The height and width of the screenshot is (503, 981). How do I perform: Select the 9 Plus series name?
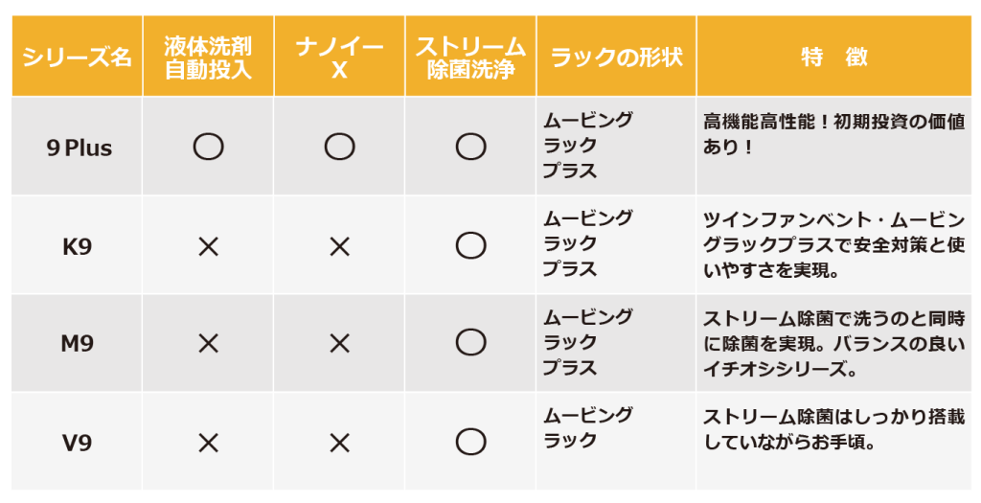click(79, 149)
